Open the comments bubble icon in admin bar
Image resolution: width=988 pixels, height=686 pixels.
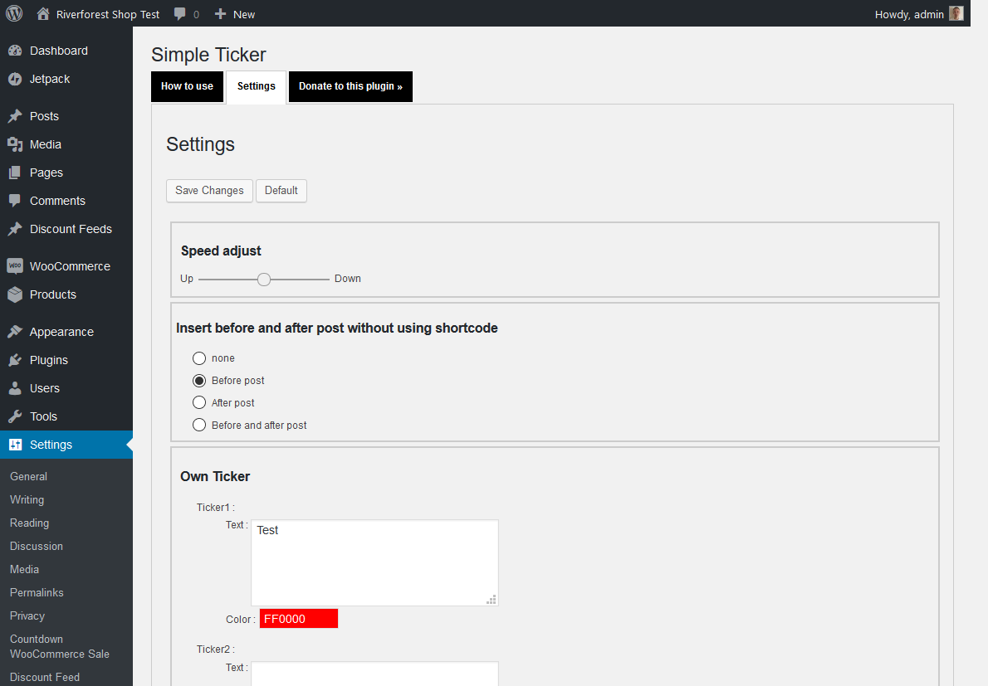coord(180,14)
